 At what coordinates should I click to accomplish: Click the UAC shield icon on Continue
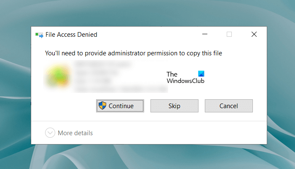click(x=102, y=106)
